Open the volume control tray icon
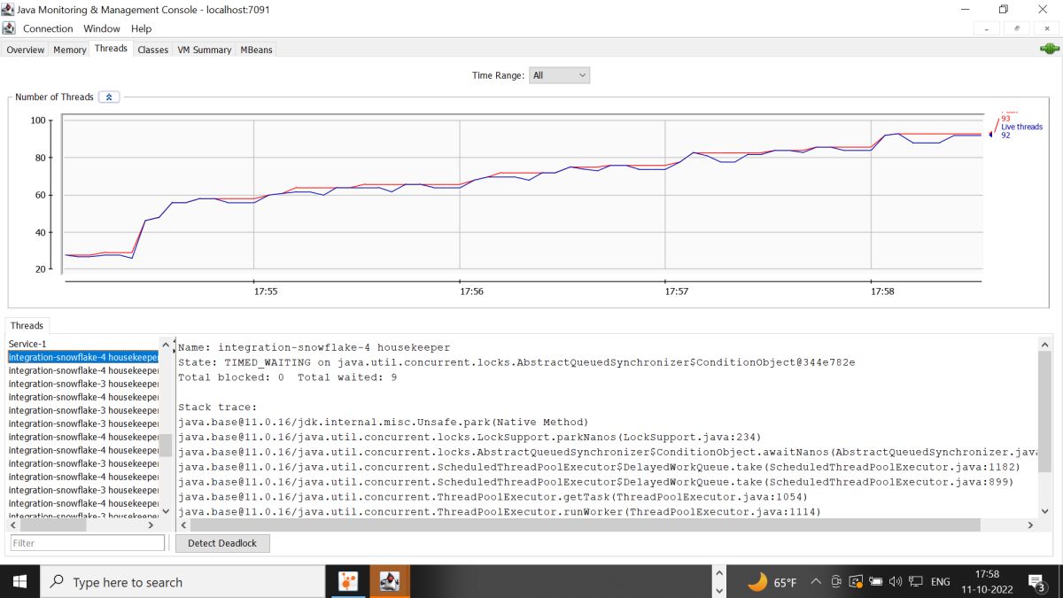The width and height of the screenshot is (1063, 598). pos(896,582)
